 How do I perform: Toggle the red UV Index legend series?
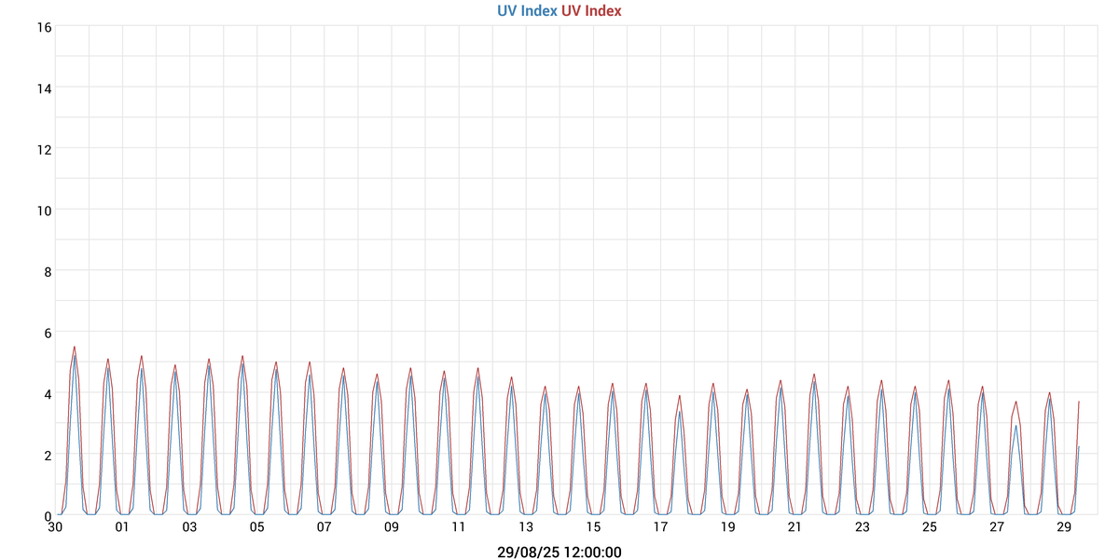coord(591,11)
